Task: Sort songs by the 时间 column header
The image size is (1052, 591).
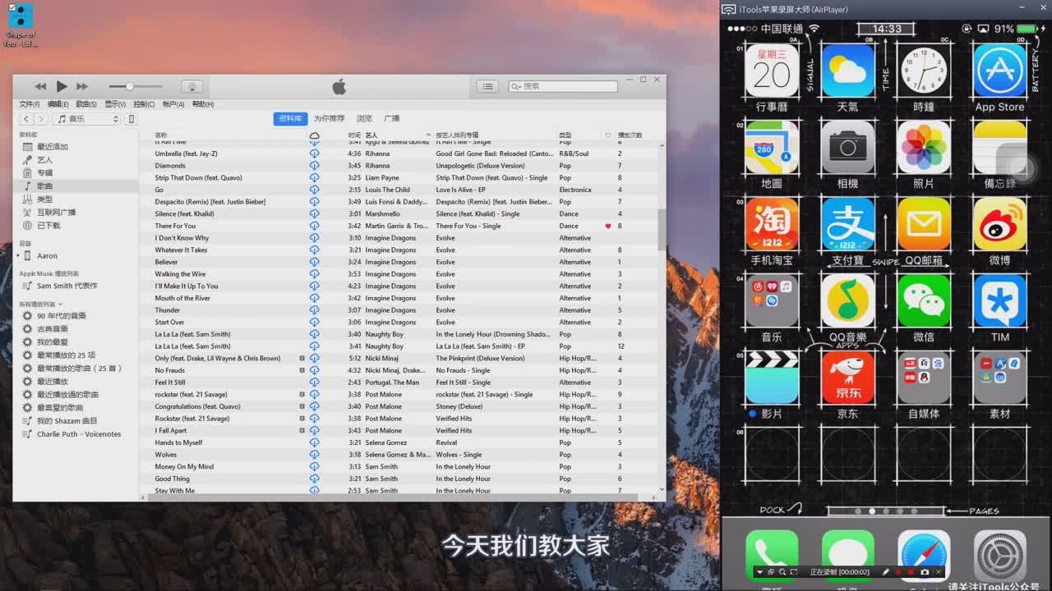Action: (354, 135)
